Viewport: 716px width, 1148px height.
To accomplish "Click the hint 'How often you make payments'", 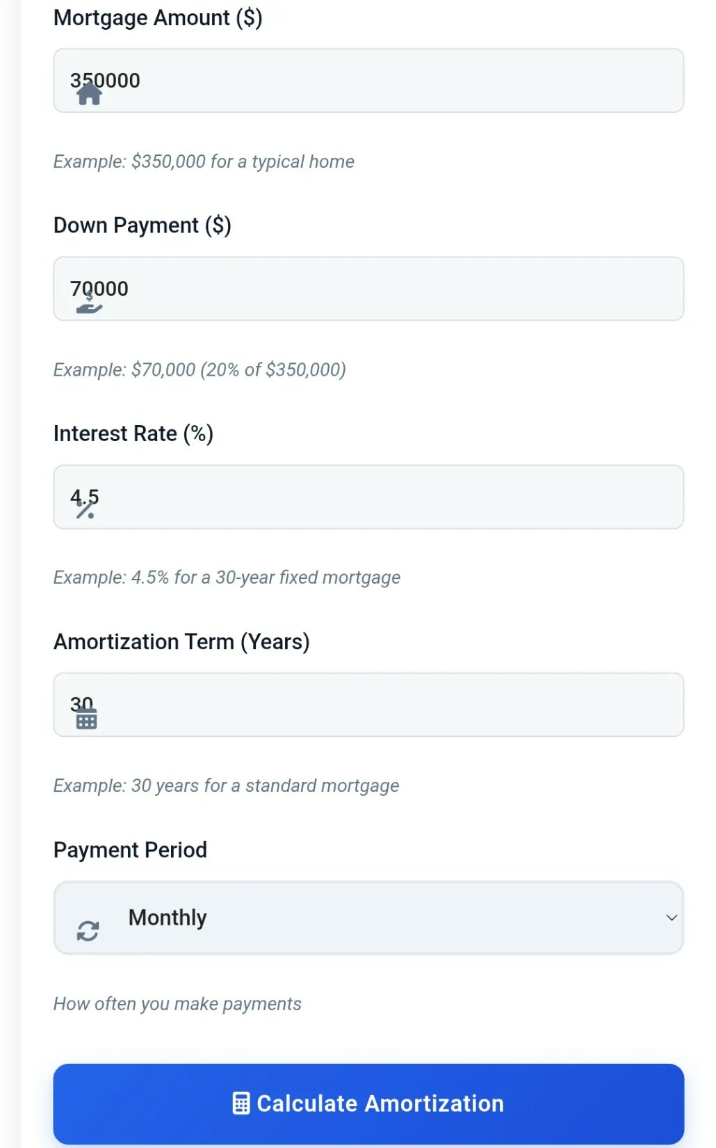I will (x=177, y=1004).
